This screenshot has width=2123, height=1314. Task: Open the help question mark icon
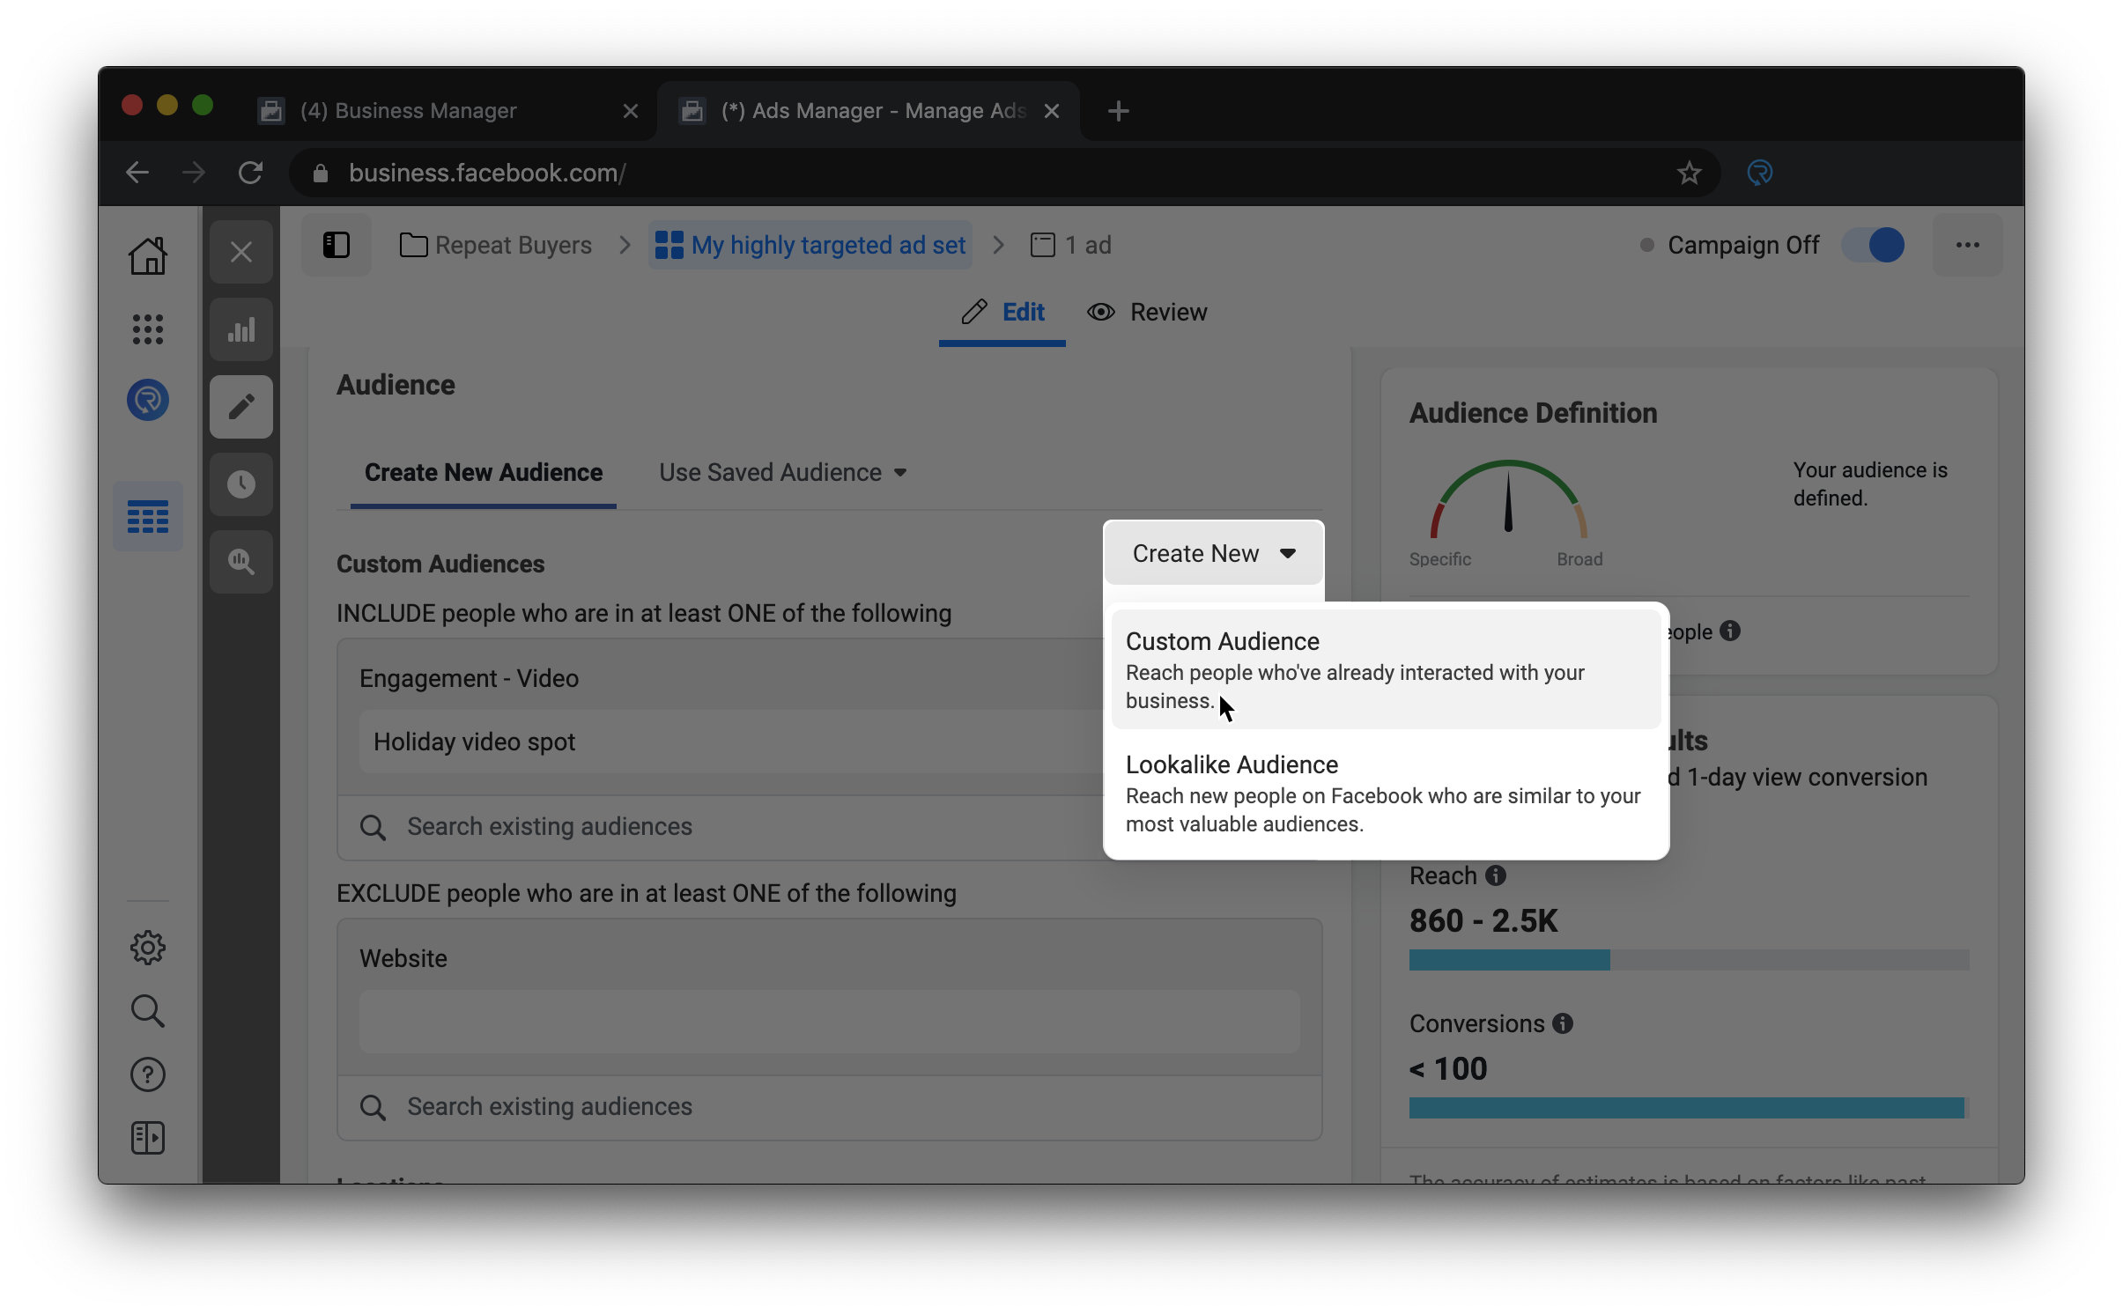(148, 1074)
